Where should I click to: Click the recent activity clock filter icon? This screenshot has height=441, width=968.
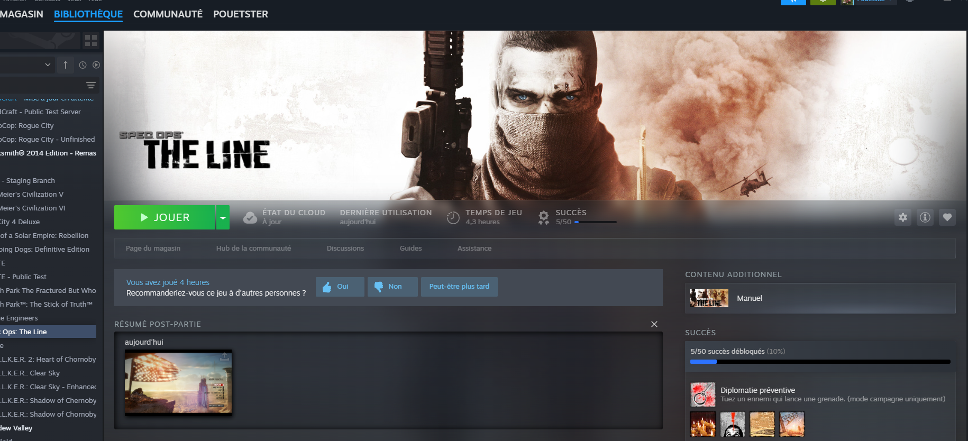(x=83, y=65)
